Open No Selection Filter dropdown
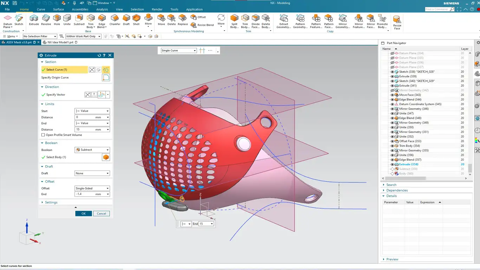 tap(40, 36)
